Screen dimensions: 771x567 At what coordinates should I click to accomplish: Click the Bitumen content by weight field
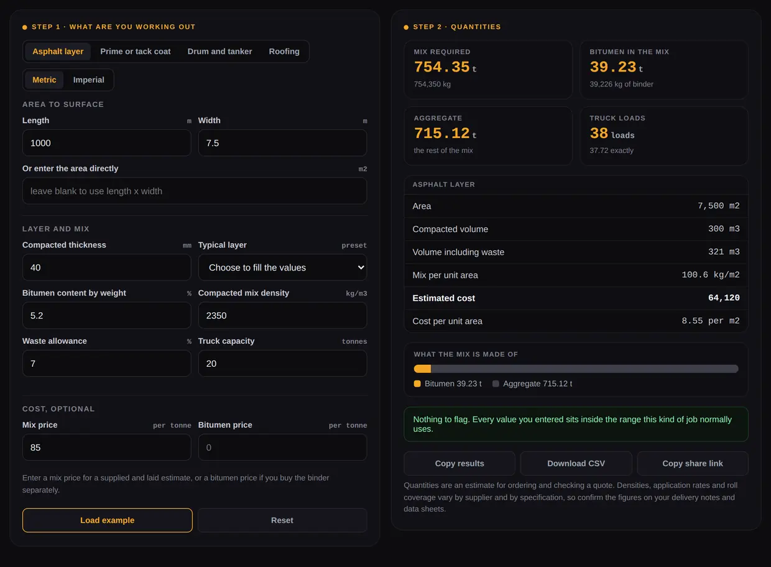tap(107, 315)
